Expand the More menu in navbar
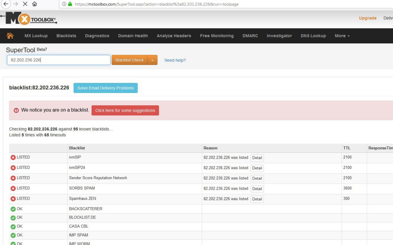Viewport: 393px width, 245px height. click(342, 36)
